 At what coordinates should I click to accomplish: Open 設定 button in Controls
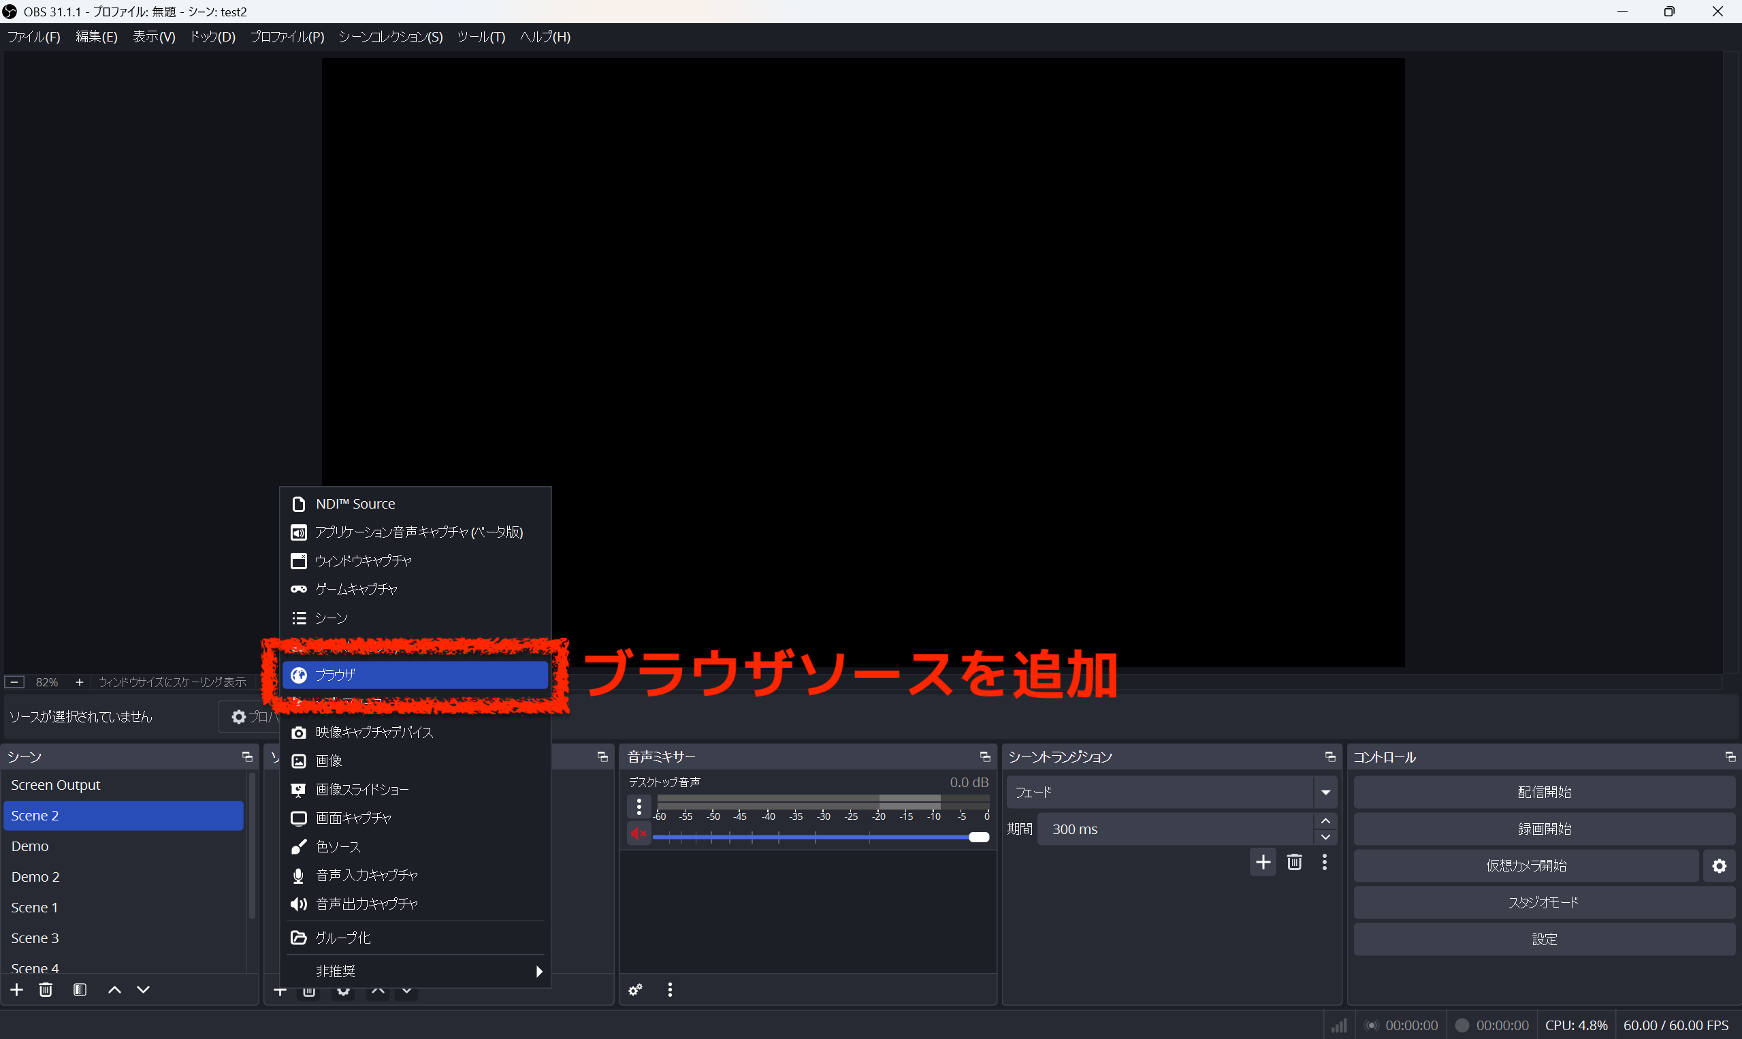pyautogui.click(x=1545, y=940)
